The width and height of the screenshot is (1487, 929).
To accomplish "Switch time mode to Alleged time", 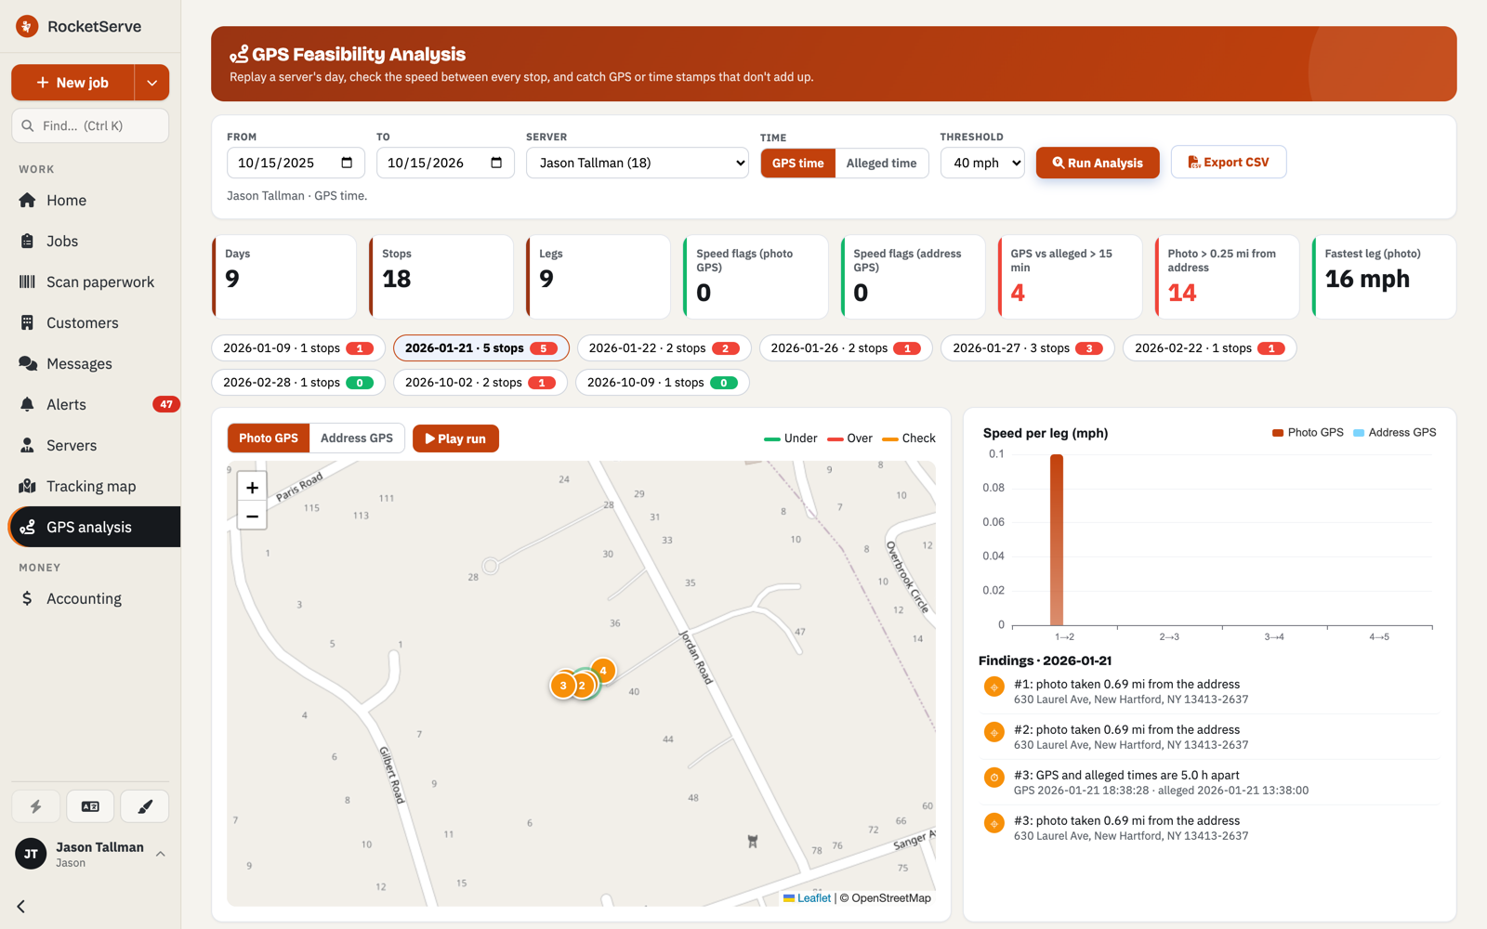I will point(881,163).
